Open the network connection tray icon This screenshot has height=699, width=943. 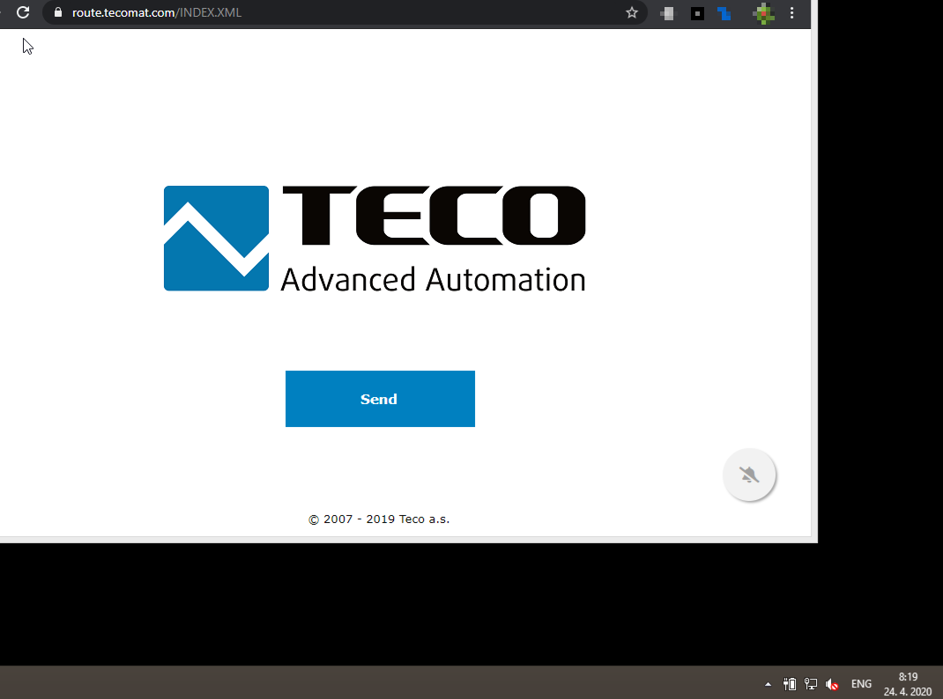pyautogui.click(x=811, y=684)
